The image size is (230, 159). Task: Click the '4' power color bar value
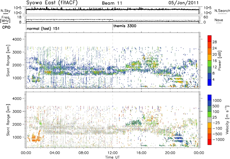[213, 80]
